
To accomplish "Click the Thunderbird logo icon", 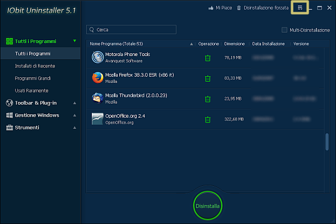I will tap(97, 98).
